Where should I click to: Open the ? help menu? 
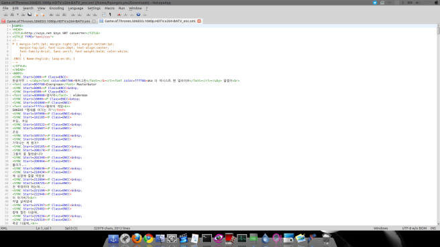146,9
